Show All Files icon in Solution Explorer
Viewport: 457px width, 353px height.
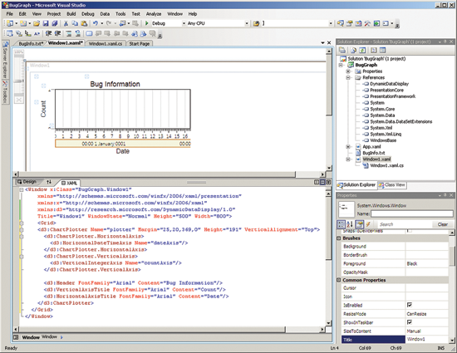point(353,50)
